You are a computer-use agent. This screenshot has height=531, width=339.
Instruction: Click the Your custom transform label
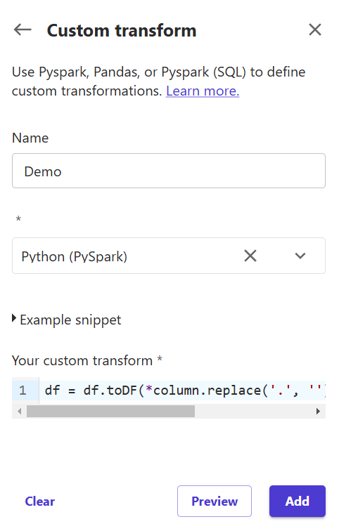pos(87,360)
